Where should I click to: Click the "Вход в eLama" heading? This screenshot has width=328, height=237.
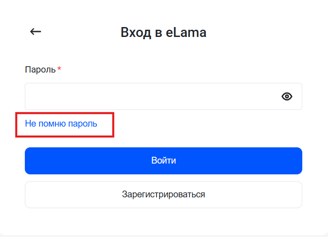163,32
